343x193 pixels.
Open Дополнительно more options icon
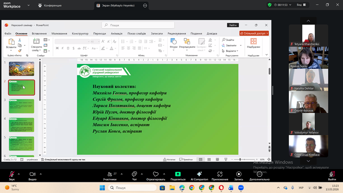pos(259,174)
